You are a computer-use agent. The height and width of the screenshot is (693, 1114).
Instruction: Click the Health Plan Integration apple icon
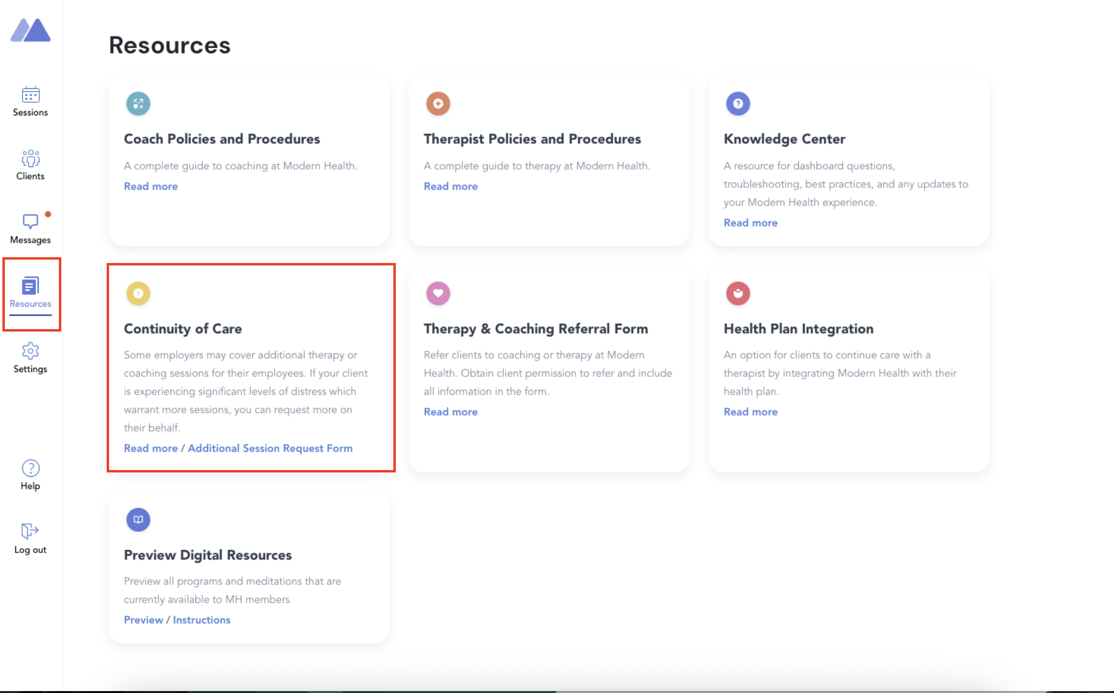pyautogui.click(x=738, y=293)
